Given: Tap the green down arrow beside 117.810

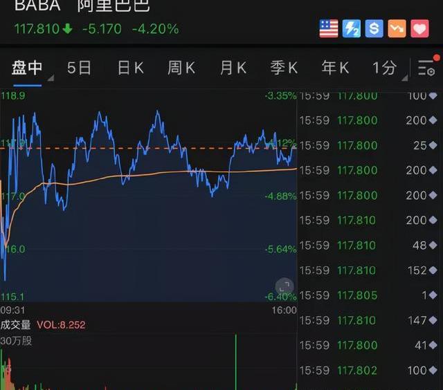Looking at the screenshot, I should coord(68,29).
